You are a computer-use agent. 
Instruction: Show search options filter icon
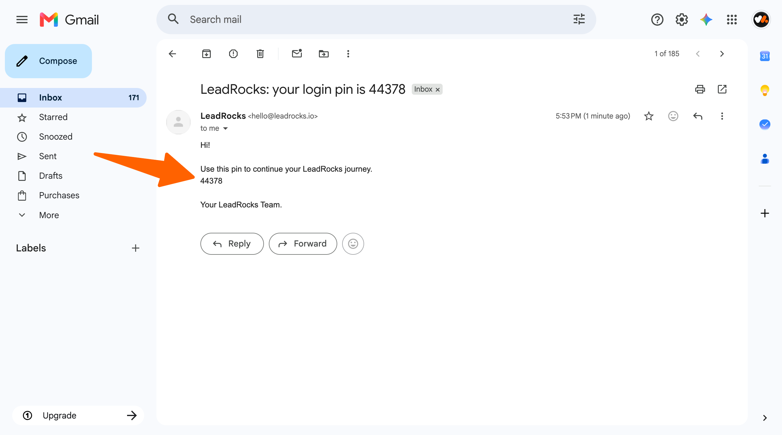point(579,19)
